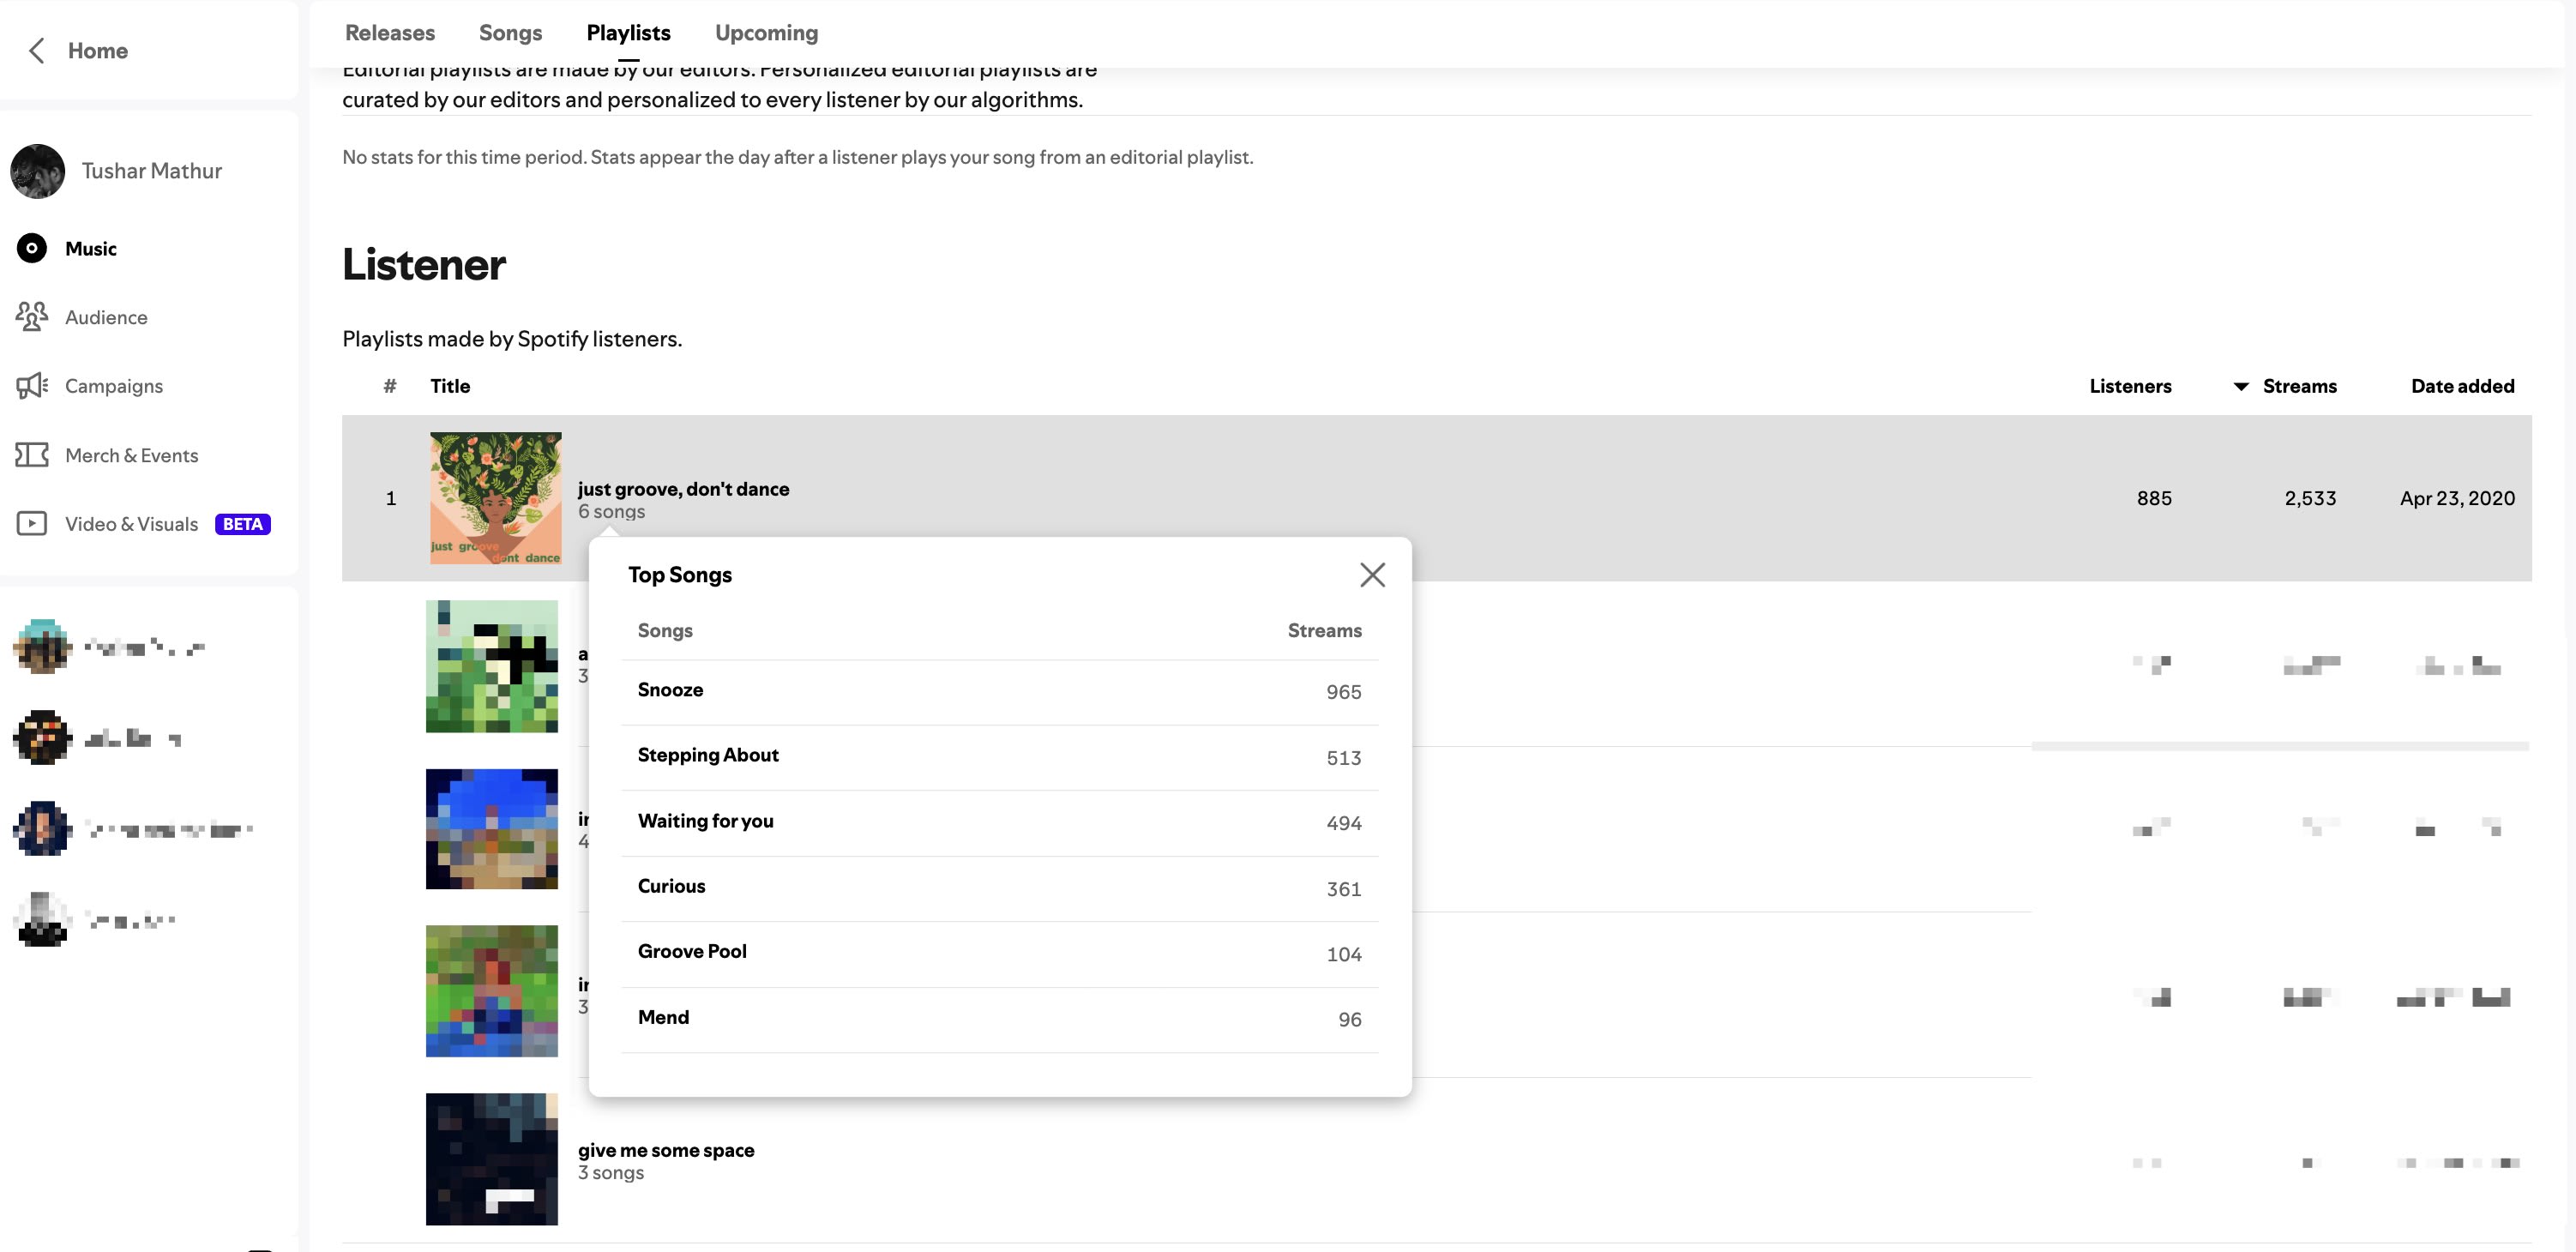Open the Songs tab
The width and height of the screenshot is (2576, 1252).
pos(510,33)
